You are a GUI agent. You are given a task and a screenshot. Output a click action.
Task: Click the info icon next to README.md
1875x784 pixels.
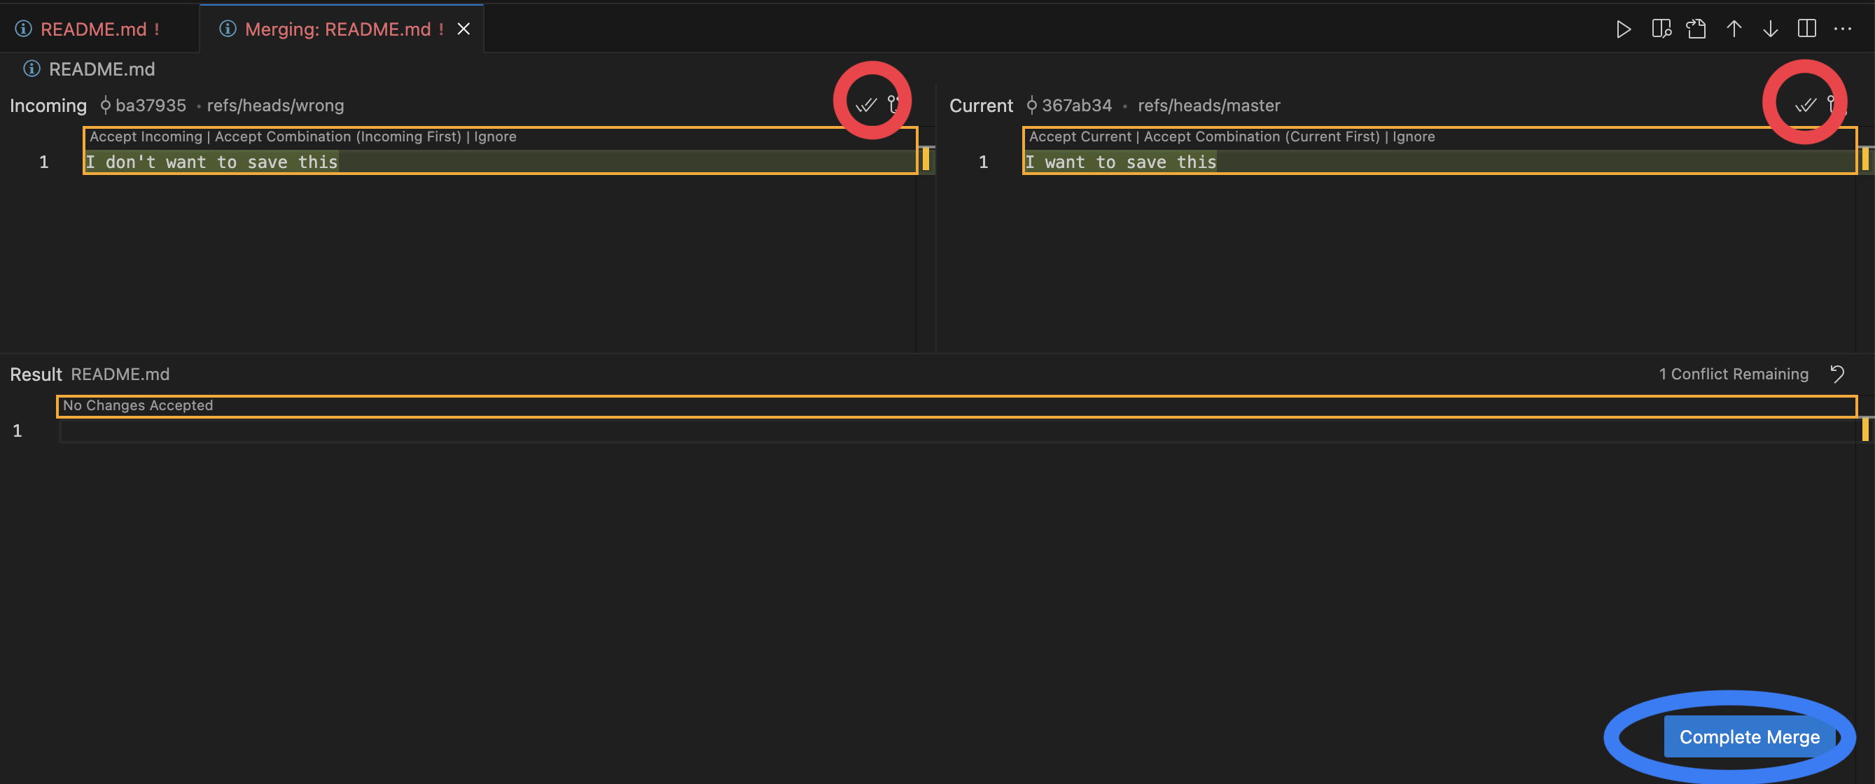pyautogui.click(x=31, y=69)
